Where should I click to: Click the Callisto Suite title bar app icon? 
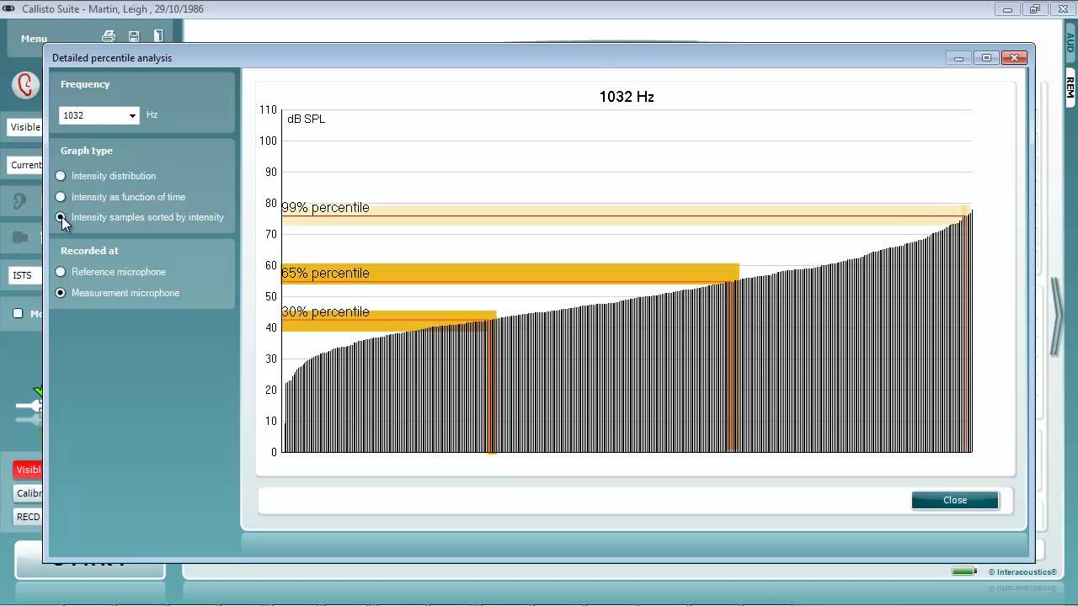coord(8,9)
